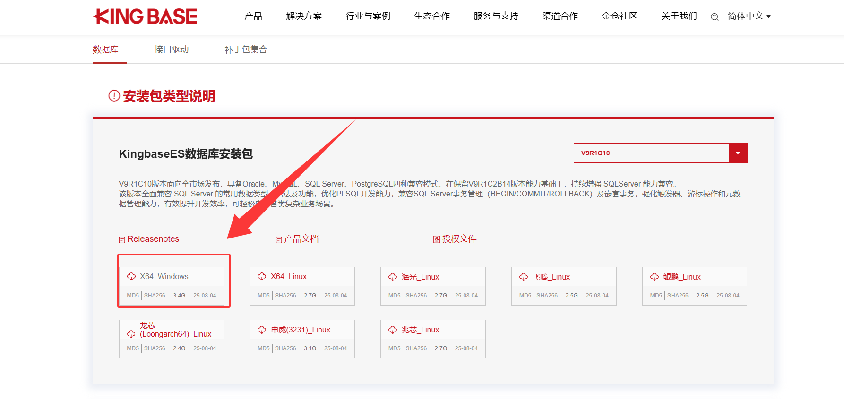
Task: Switch to the 补丁包集合 tab
Action: [246, 50]
